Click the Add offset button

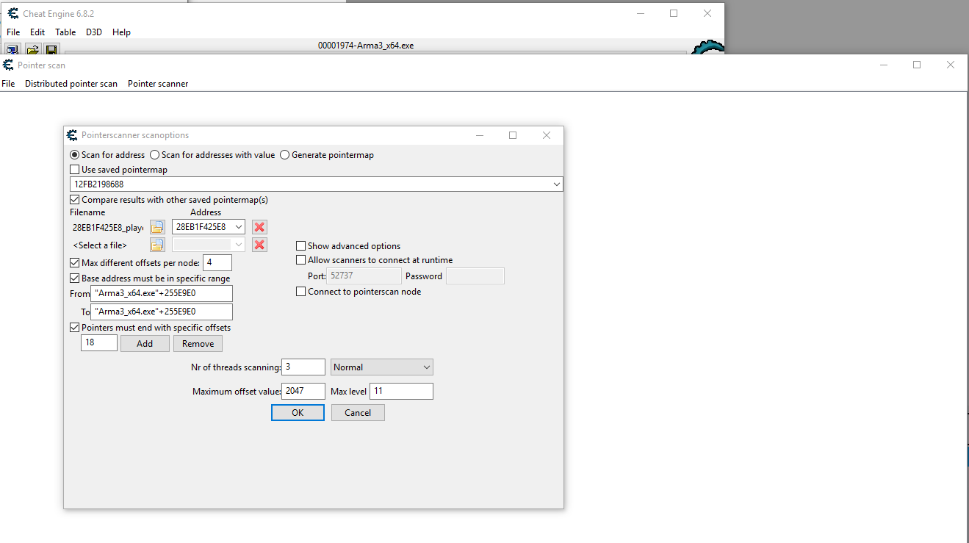click(x=145, y=343)
